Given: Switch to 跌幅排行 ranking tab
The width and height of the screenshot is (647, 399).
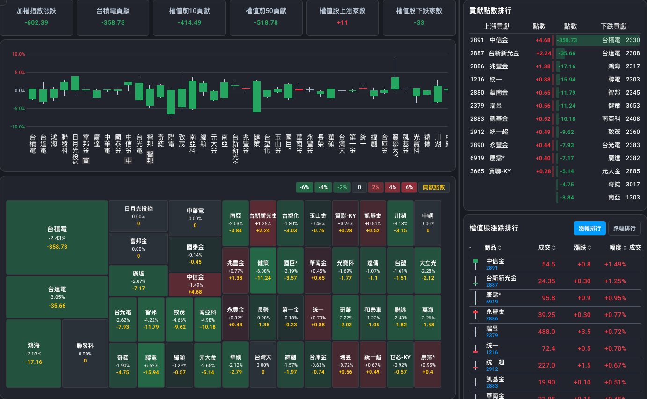Looking at the screenshot, I should [x=624, y=228].
